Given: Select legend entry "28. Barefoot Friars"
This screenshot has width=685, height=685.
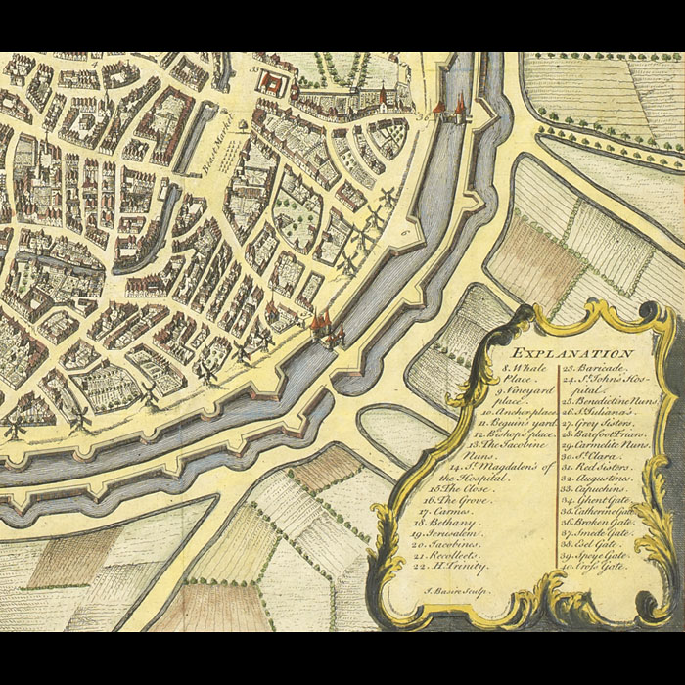Looking at the screenshot, I should [x=604, y=434].
